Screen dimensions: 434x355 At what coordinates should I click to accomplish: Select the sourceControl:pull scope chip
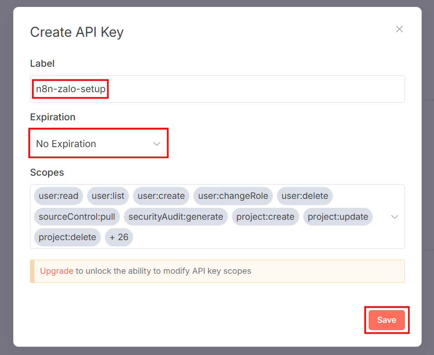point(76,217)
